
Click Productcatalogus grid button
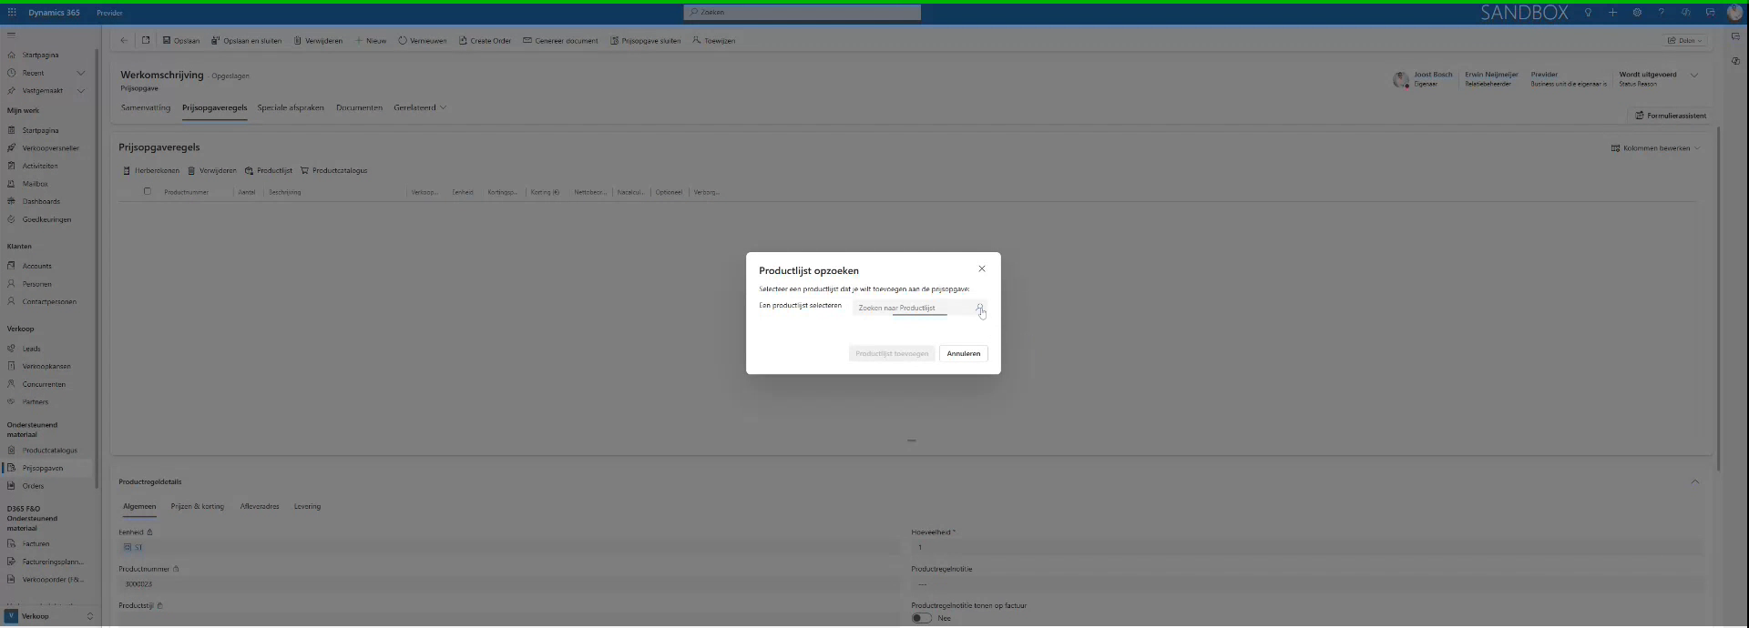[x=333, y=170]
